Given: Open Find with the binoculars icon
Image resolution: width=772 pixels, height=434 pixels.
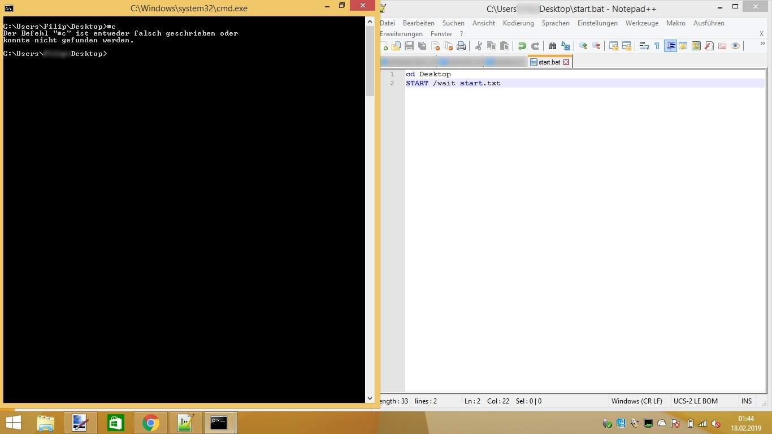Looking at the screenshot, I should pos(552,46).
